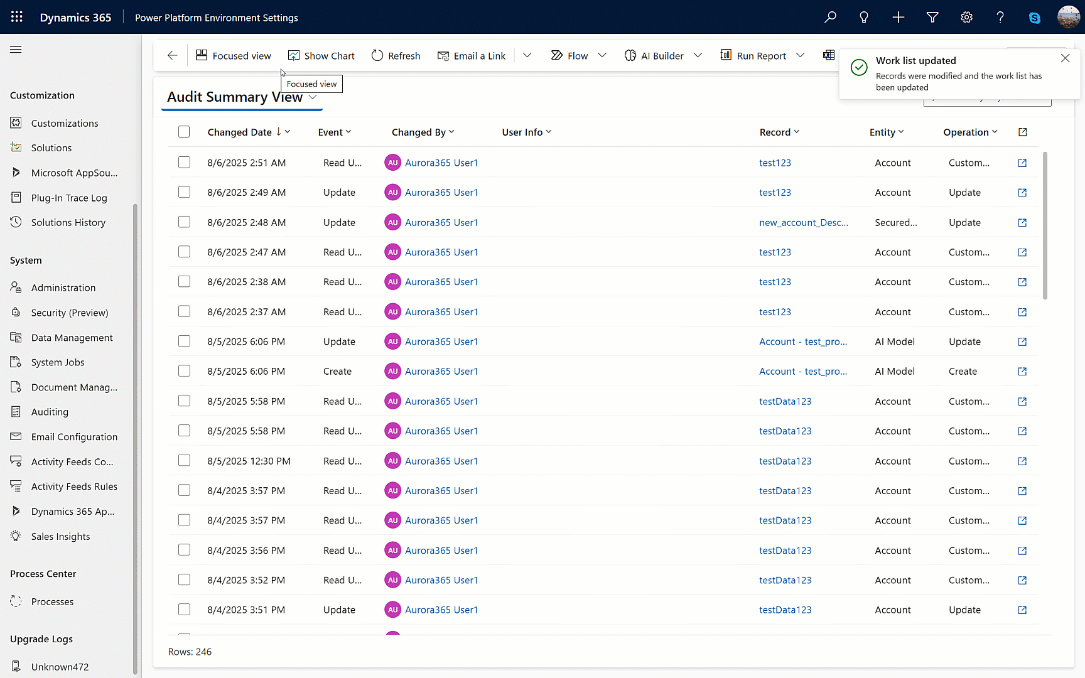Viewport: 1085px width, 678px height.
Task: Open the Flow menu icon
Action: click(x=556, y=55)
